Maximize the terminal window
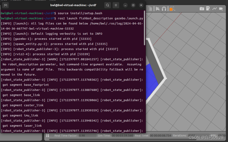Screen dimensions: 228x142 coord(133,5)
